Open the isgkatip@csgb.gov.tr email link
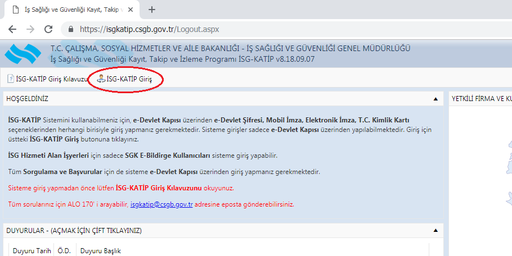Image resolution: width=512 pixels, height=256 pixels. tap(161, 204)
